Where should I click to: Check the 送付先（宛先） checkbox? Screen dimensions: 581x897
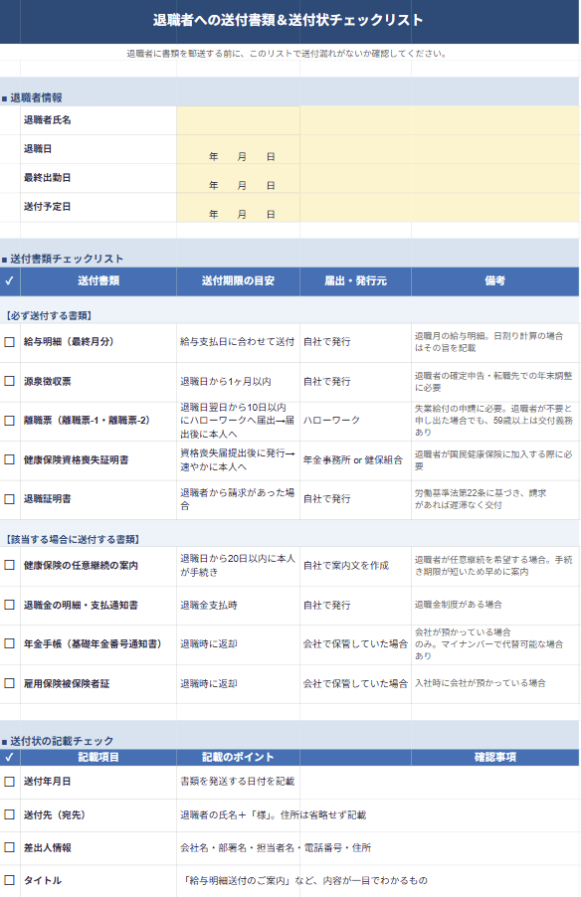(10, 814)
